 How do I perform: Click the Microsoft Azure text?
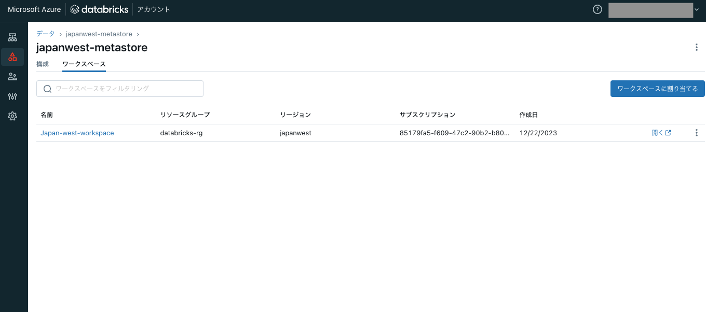(x=34, y=9)
